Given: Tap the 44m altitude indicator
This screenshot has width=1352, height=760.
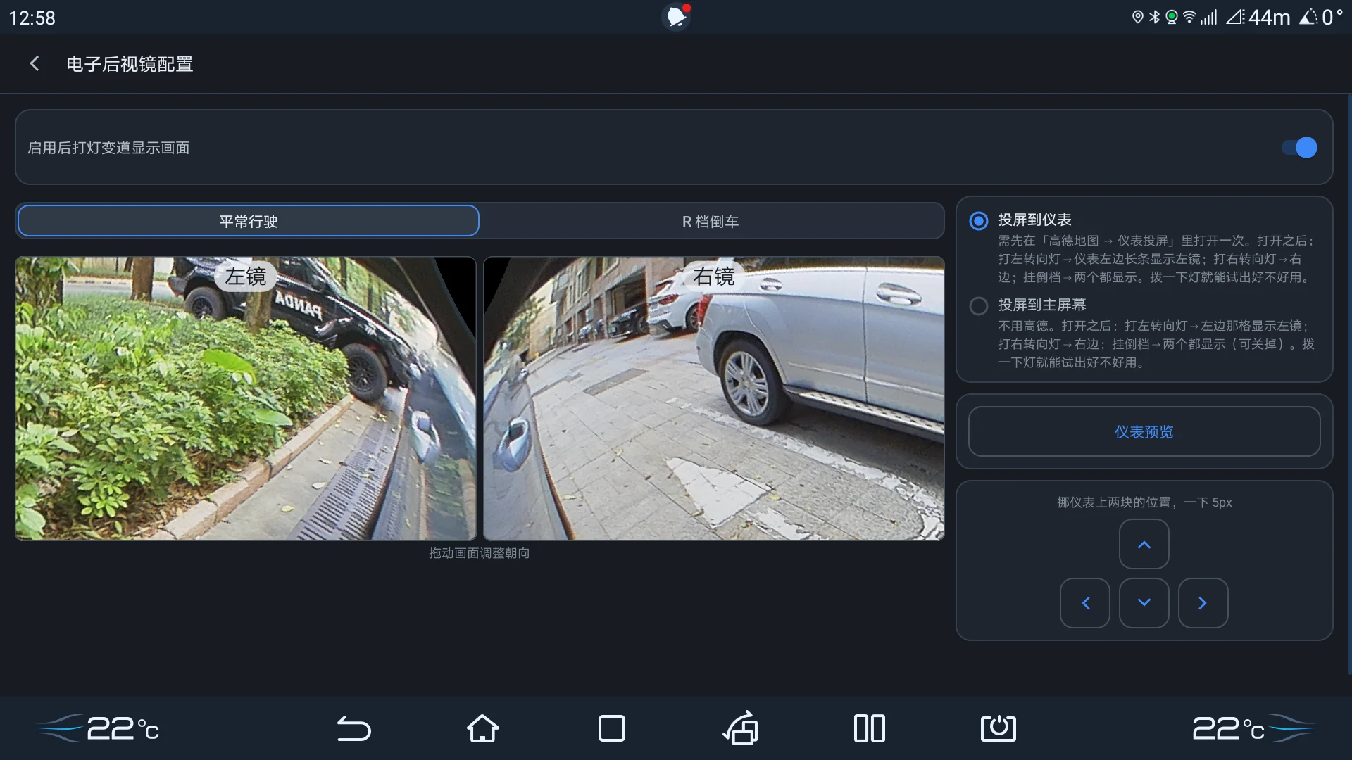Looking at the screenshot, I should tap(1258, 17).
